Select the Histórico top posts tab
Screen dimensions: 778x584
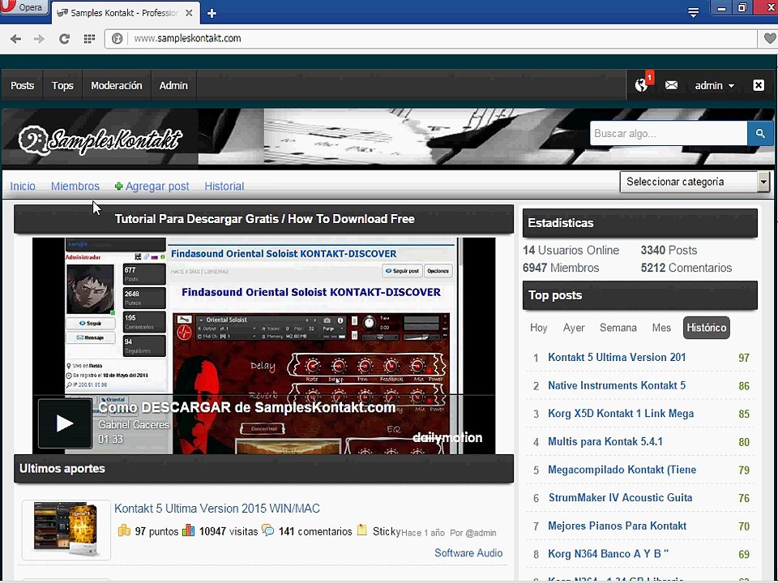[x=707, y=328]
